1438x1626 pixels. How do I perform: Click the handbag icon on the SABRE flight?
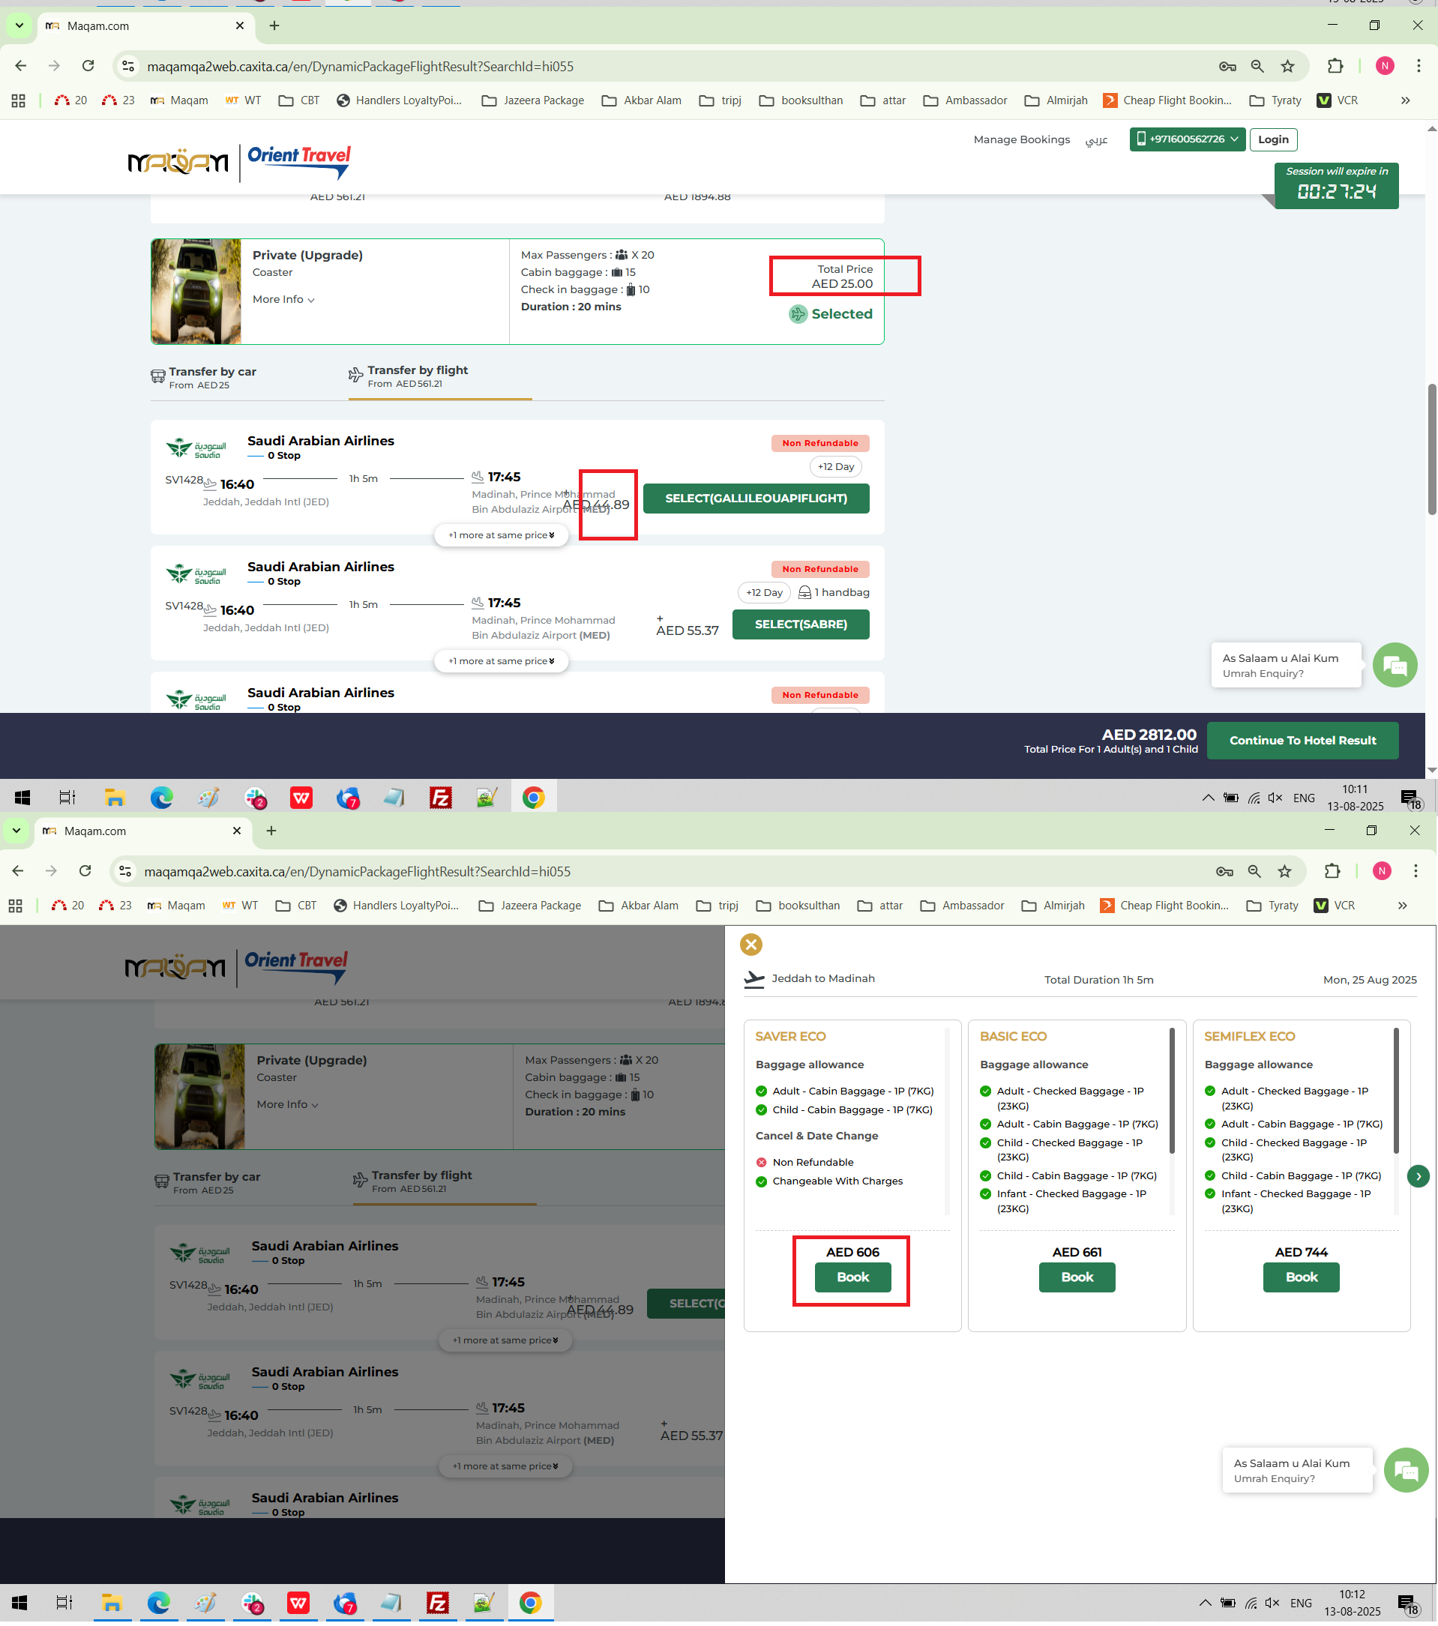tap(804, 593)
